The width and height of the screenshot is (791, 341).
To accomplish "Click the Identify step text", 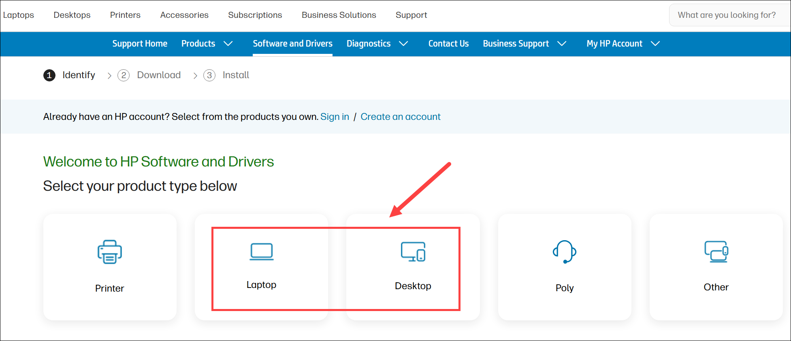I will pos(79,75).
